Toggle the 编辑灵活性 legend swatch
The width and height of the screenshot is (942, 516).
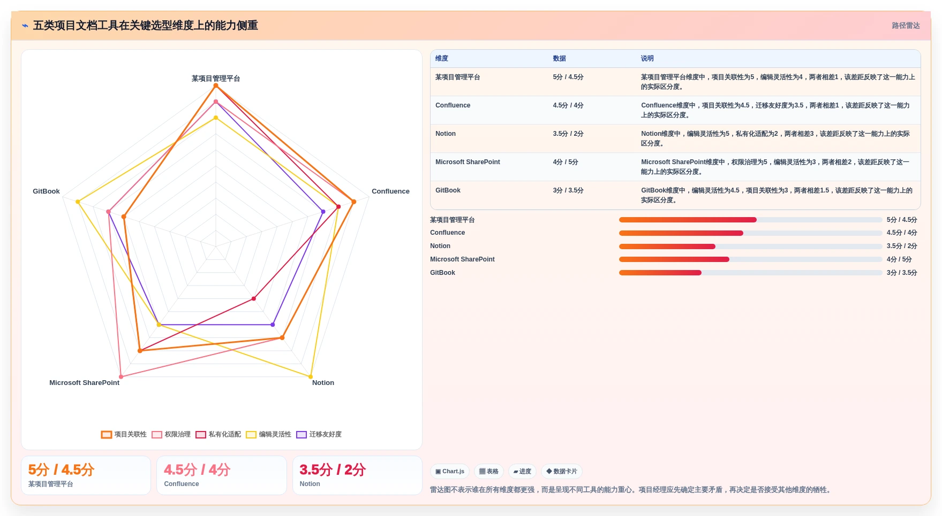point(251,434)
